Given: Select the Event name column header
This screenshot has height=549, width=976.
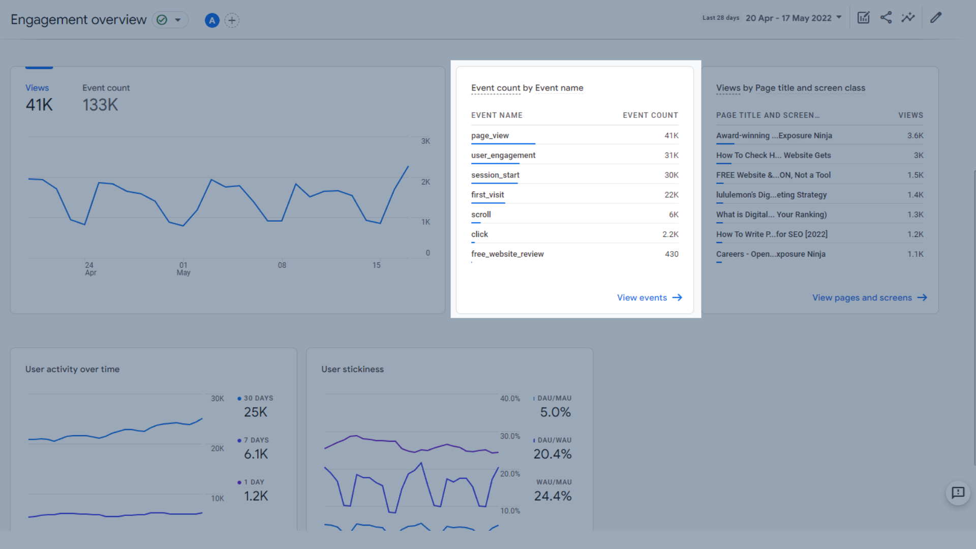Looking at the screenshot, I should [x=496, y=114].
